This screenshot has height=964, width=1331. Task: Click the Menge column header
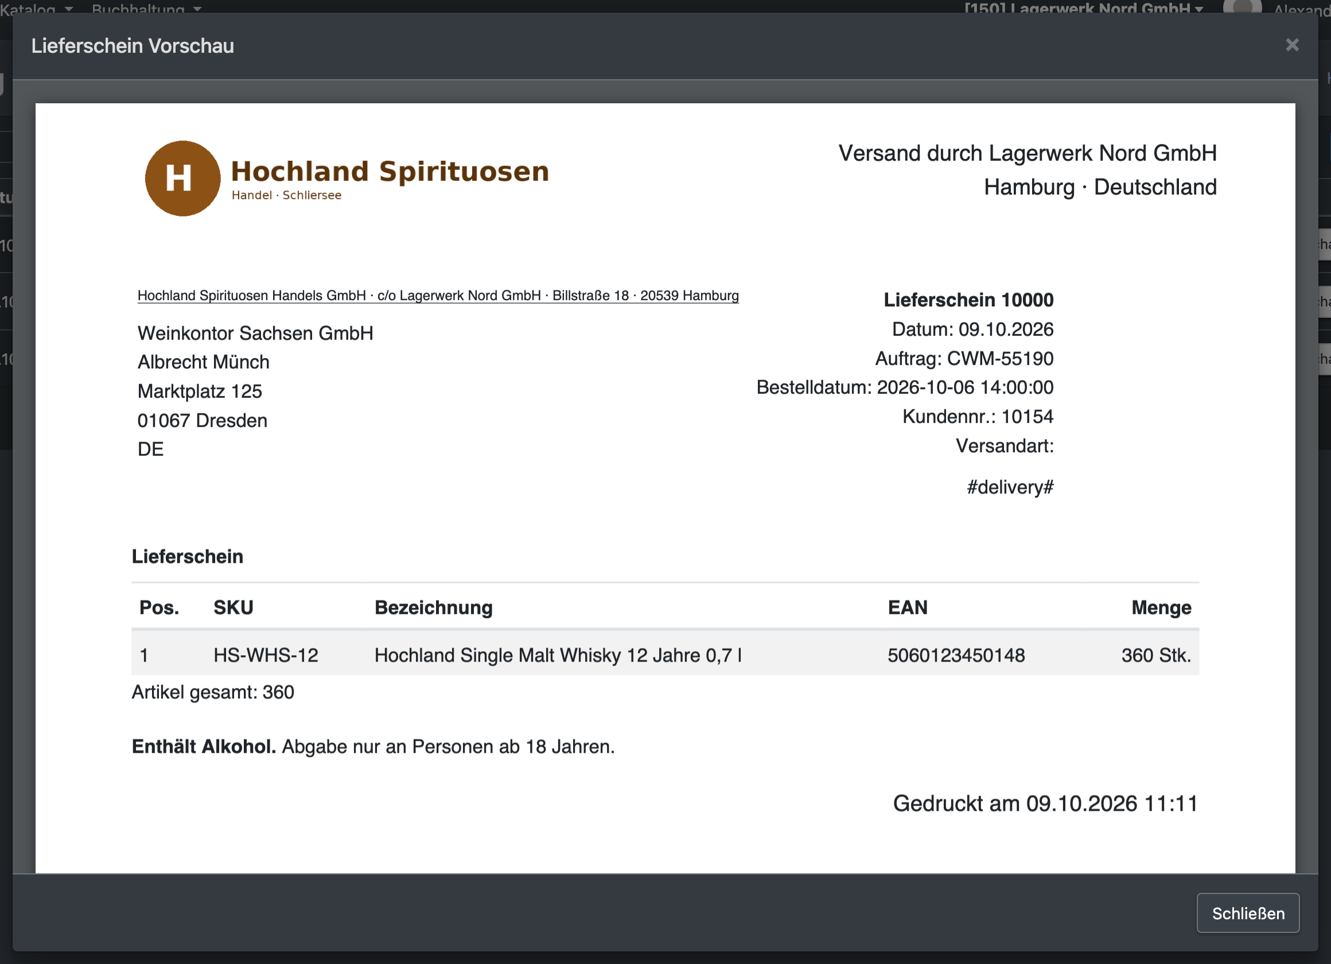coord(1161,607)
